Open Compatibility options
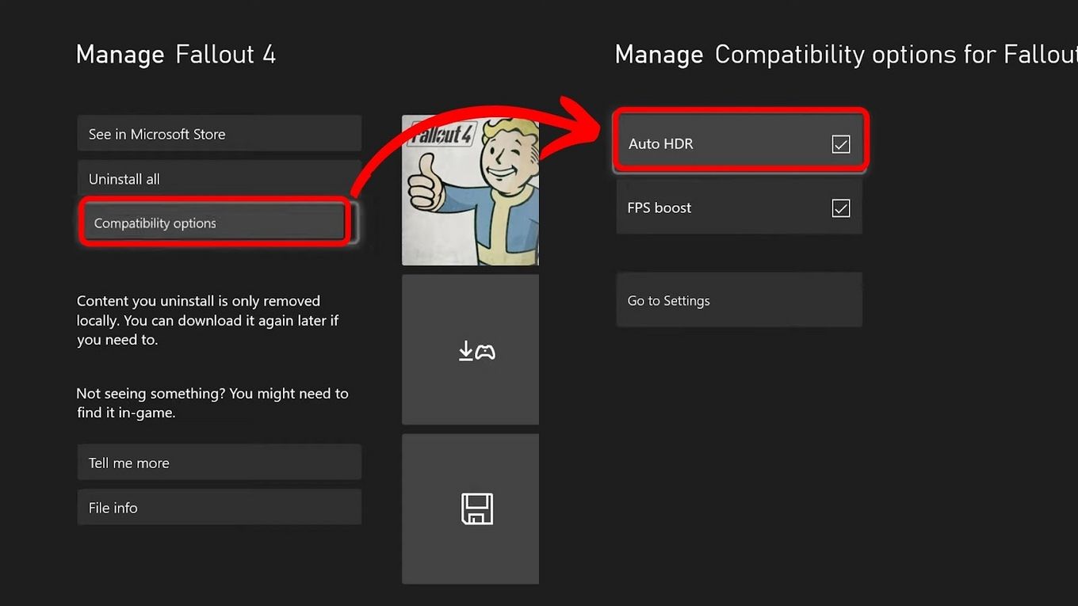 click(x=214, y=223)
